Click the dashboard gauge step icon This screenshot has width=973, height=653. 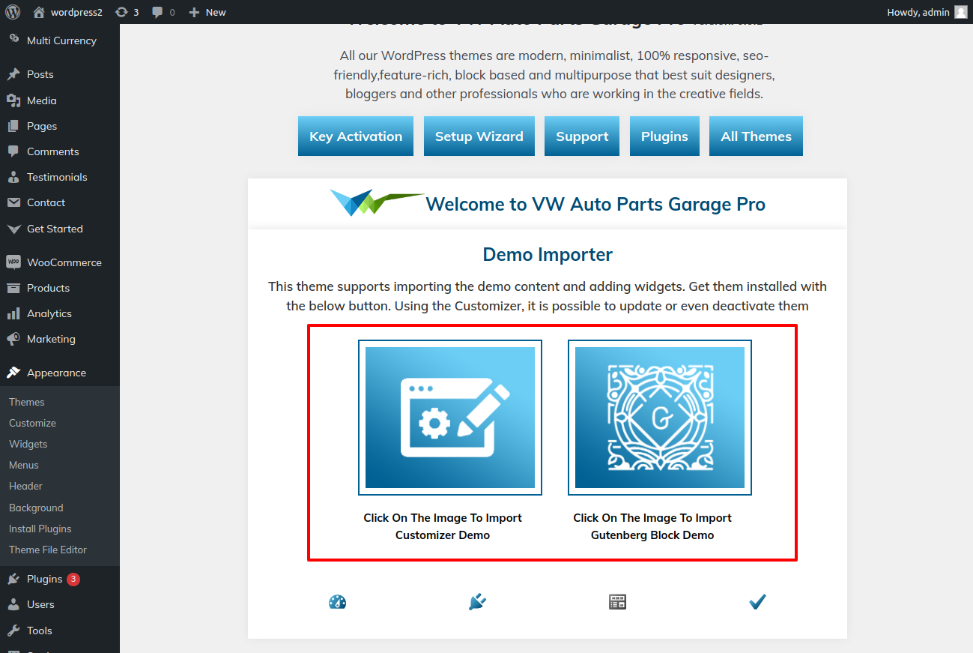[337, 601]
